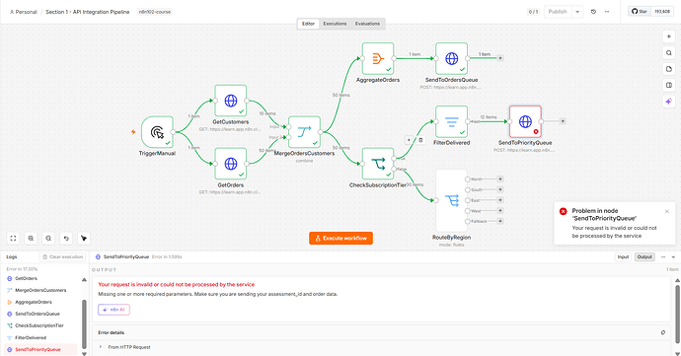681x356 pixels.
Task: Select the TriggerManual node
Action: pyautogui.click(x=157, y=132)
